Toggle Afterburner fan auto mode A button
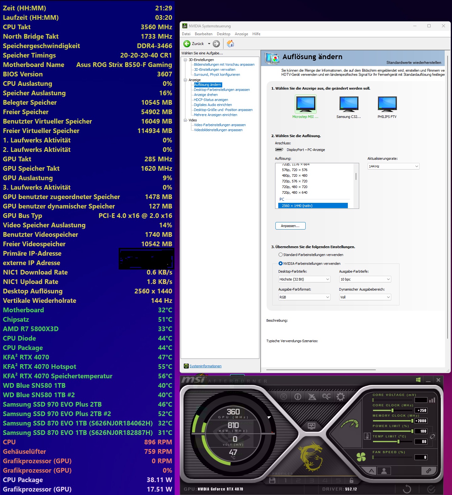452x495 pixels. click(x=371, y=471)
